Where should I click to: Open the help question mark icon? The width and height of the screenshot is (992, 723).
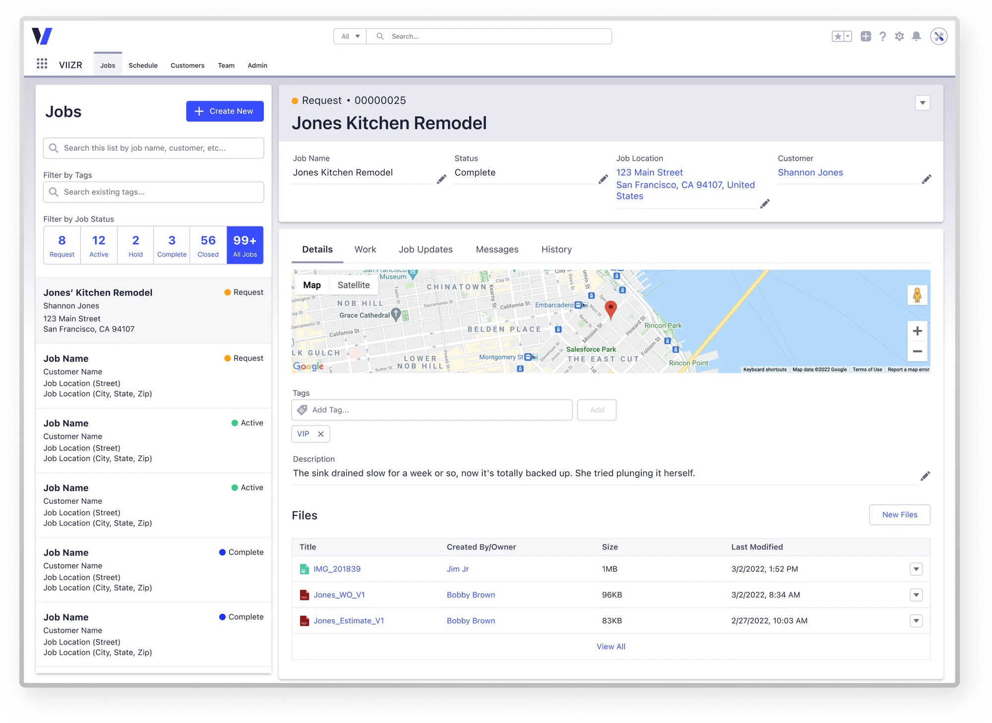[x=882, y=36]
